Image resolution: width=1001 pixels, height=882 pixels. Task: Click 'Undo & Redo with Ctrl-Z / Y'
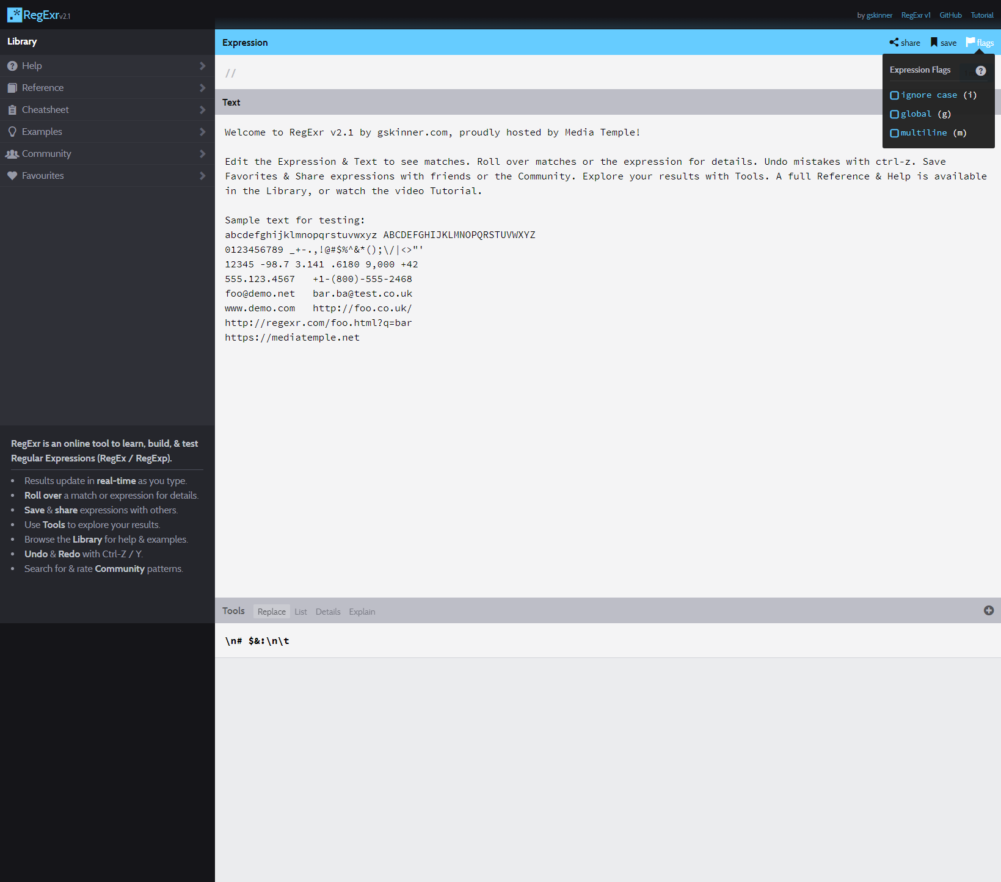[84, 554]
